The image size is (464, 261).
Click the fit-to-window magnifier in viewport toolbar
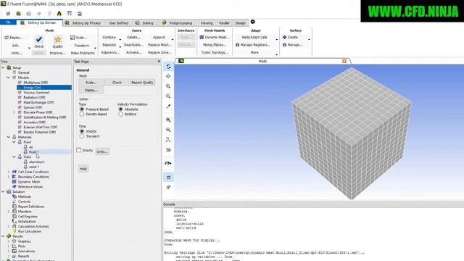coord(168,120)
